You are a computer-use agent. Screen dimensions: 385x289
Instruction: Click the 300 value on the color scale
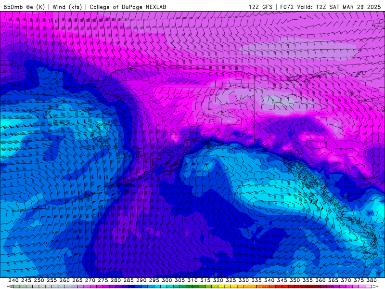(167, 280)
